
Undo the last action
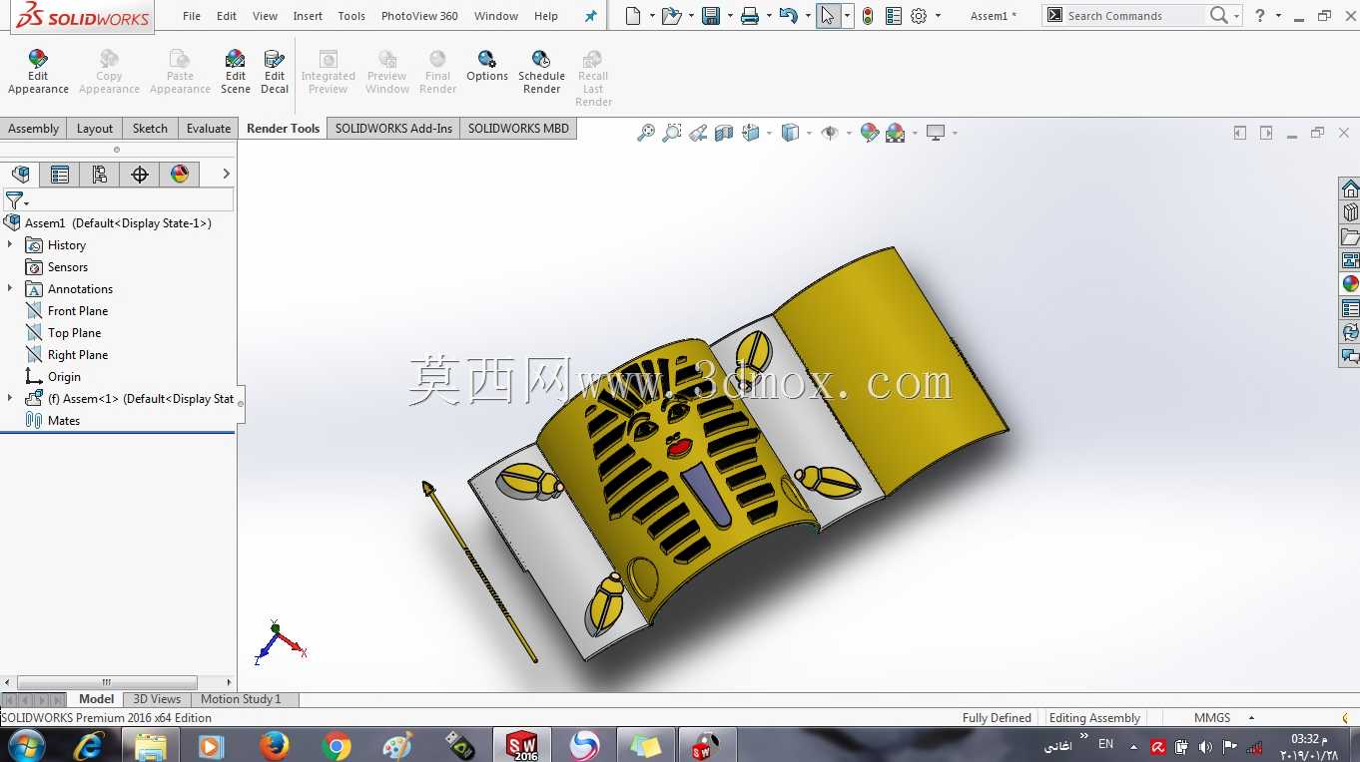click(x=788, y=16)
